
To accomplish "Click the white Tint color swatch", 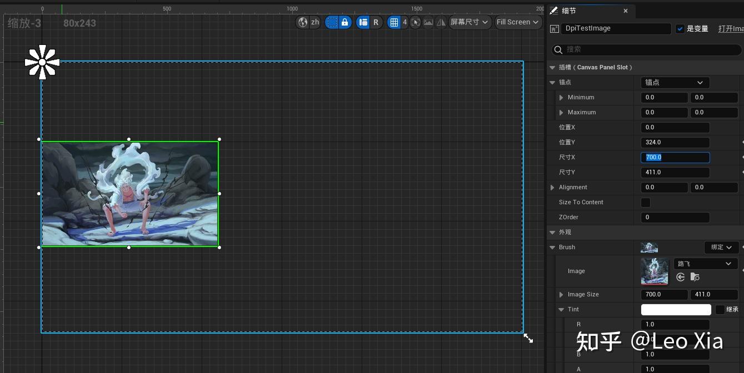I will click(x=676, y=309).
